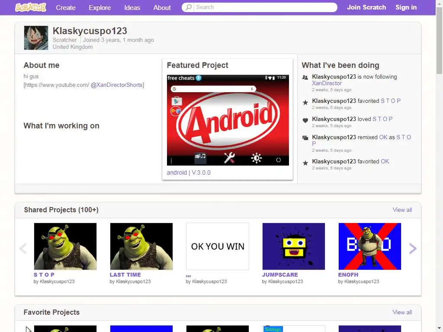Open the ENOFH project thumbnail
Screen dimensions: 443x332
369,246
